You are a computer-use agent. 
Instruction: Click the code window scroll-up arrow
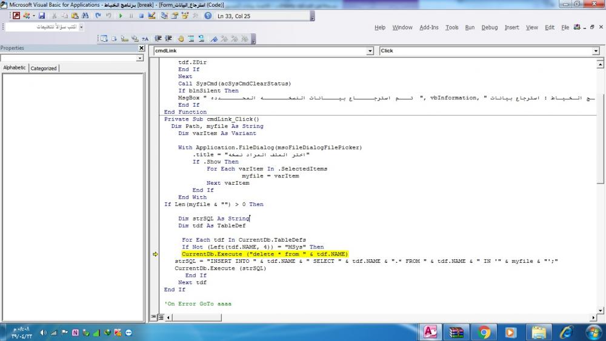click(x=600, y=64)
